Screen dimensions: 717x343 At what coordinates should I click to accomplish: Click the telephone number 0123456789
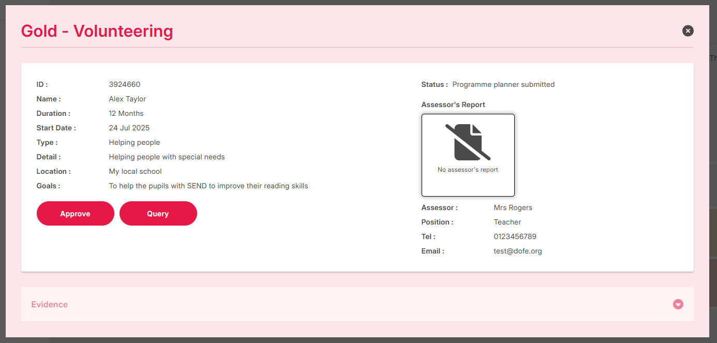point(515,236)
